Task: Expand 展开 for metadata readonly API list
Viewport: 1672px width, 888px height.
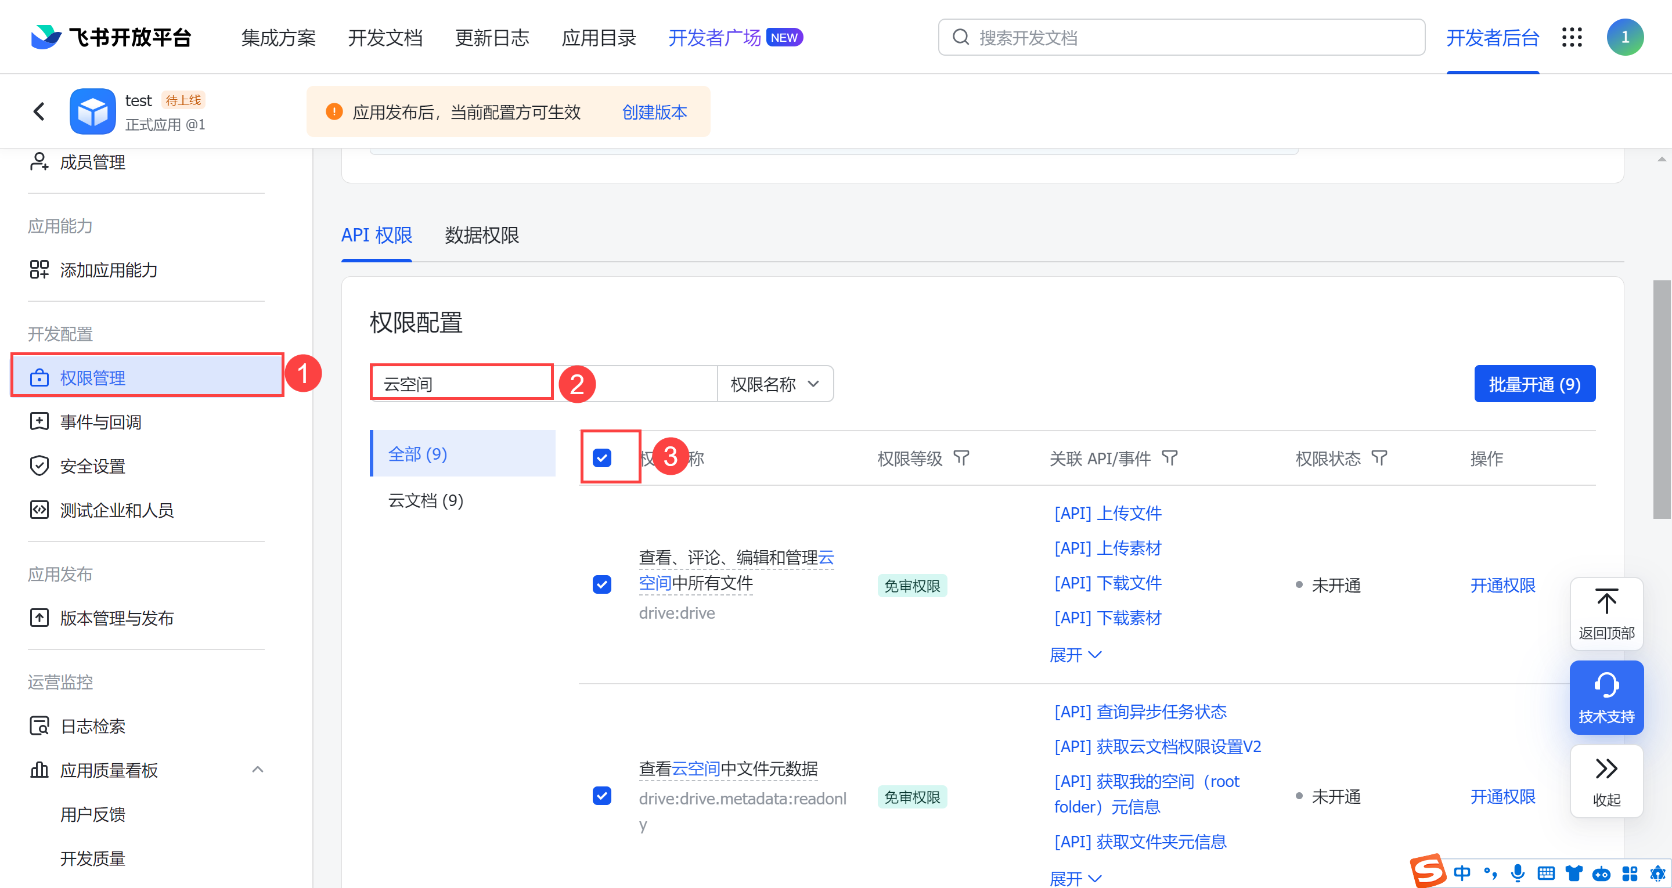Action: (1075, 878)
